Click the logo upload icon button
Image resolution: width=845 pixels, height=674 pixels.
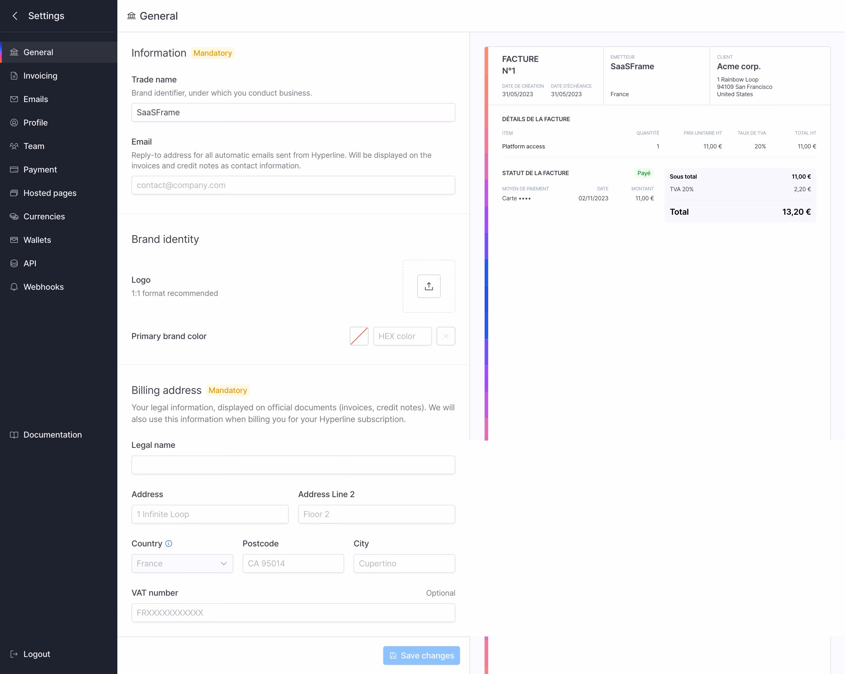point(429,287)
